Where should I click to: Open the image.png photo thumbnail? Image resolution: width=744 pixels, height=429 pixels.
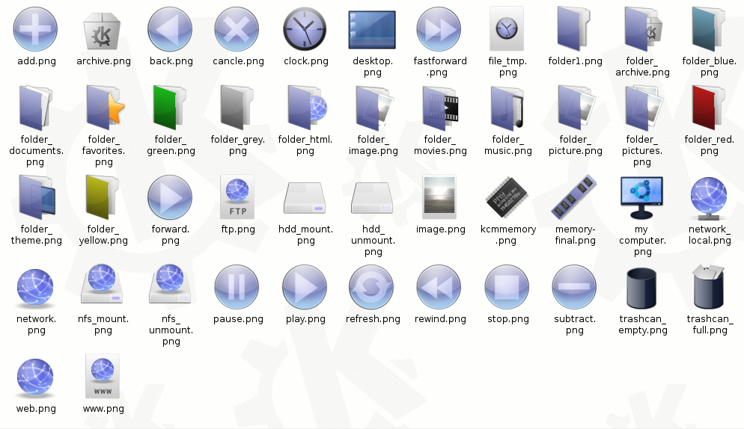[x=439, y=197]
